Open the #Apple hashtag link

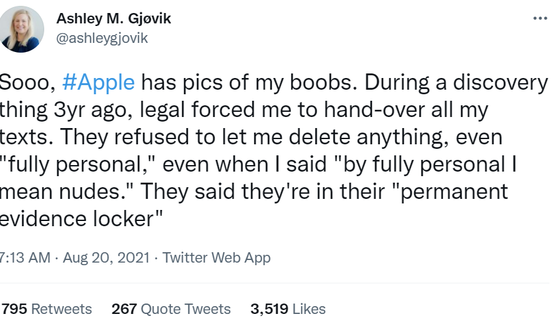click(x=98, y=83)
